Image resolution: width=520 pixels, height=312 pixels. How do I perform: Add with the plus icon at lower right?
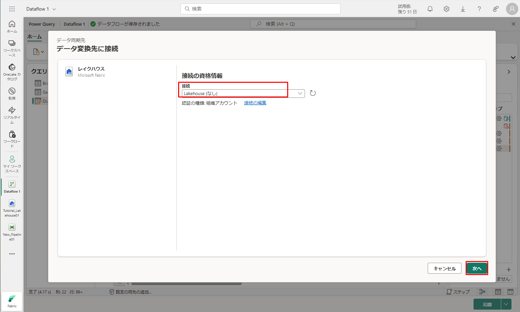tap(509, 270)
